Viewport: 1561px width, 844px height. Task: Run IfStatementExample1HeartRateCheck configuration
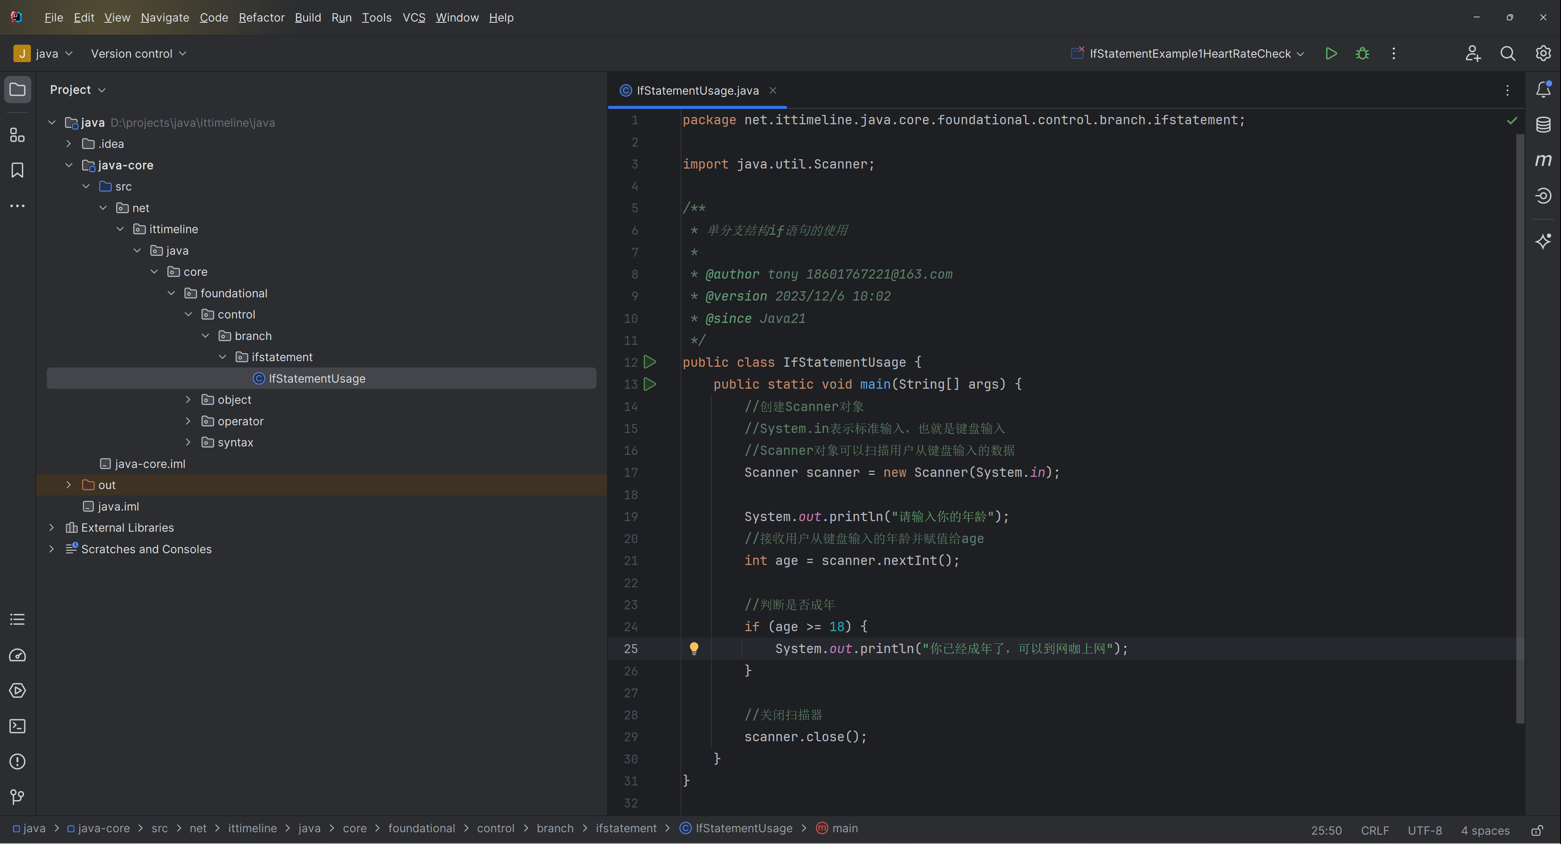pos(1331,53)
